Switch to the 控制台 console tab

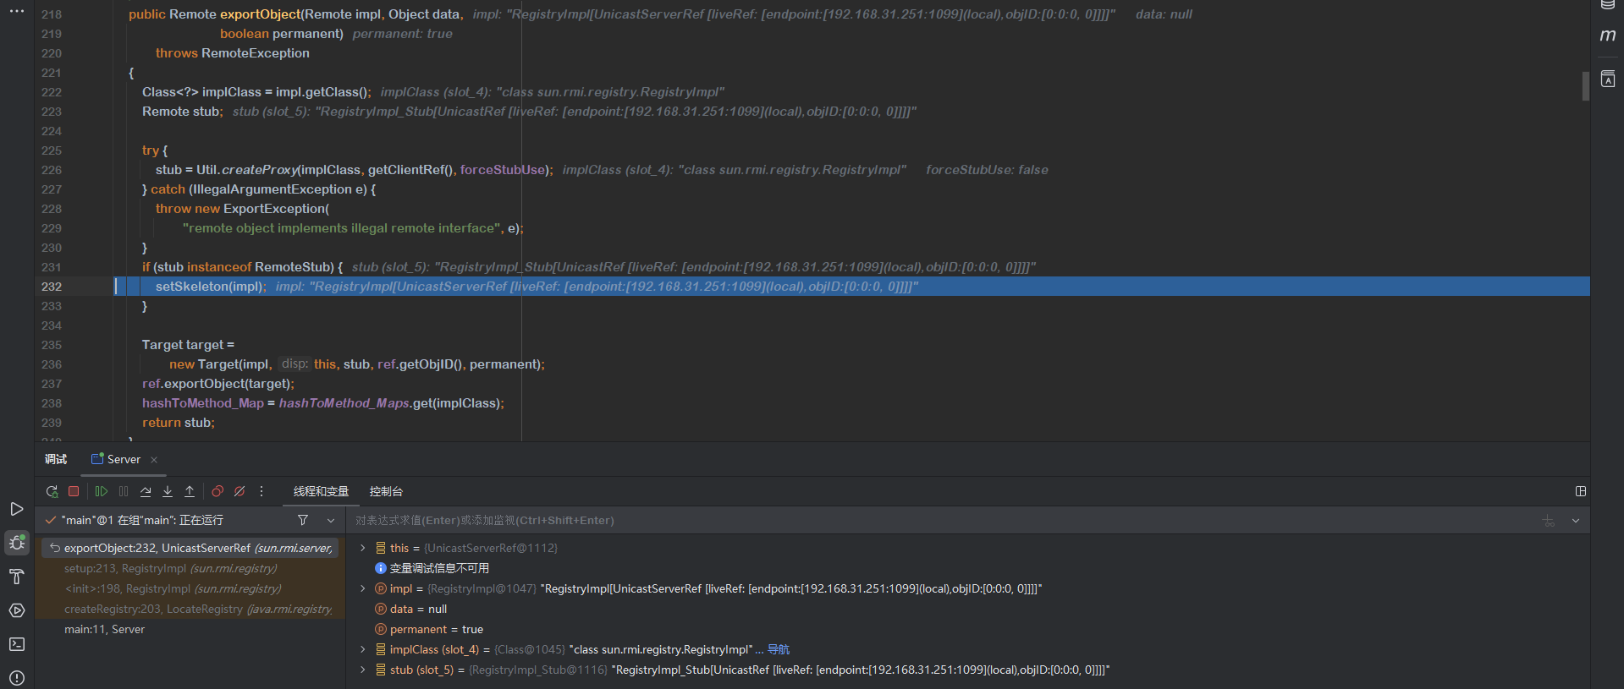pos(386,491)
